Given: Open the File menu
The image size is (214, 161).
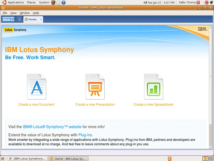Looking at the screenshot, I should coord(5,13).
